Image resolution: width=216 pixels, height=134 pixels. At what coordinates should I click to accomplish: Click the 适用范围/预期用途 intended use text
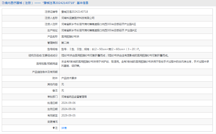pos(135,64)
